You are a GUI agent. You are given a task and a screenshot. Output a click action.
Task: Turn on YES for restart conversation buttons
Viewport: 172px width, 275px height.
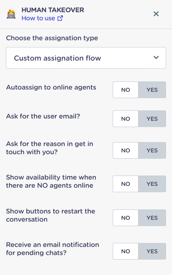[152, 218]
